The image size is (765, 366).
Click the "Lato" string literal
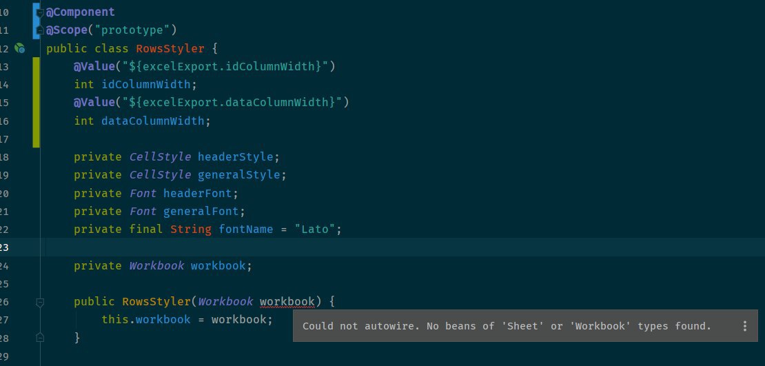[x=315, y=229]
